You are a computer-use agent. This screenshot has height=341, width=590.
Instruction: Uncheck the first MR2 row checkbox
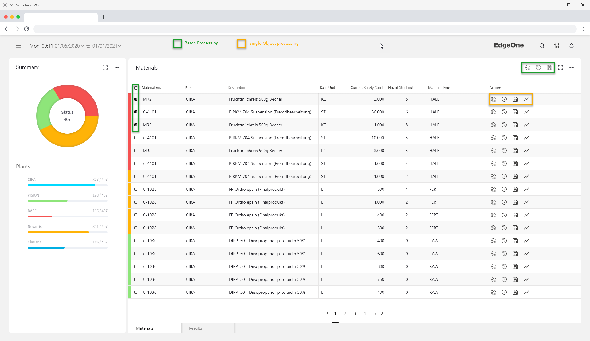[136, 99]
